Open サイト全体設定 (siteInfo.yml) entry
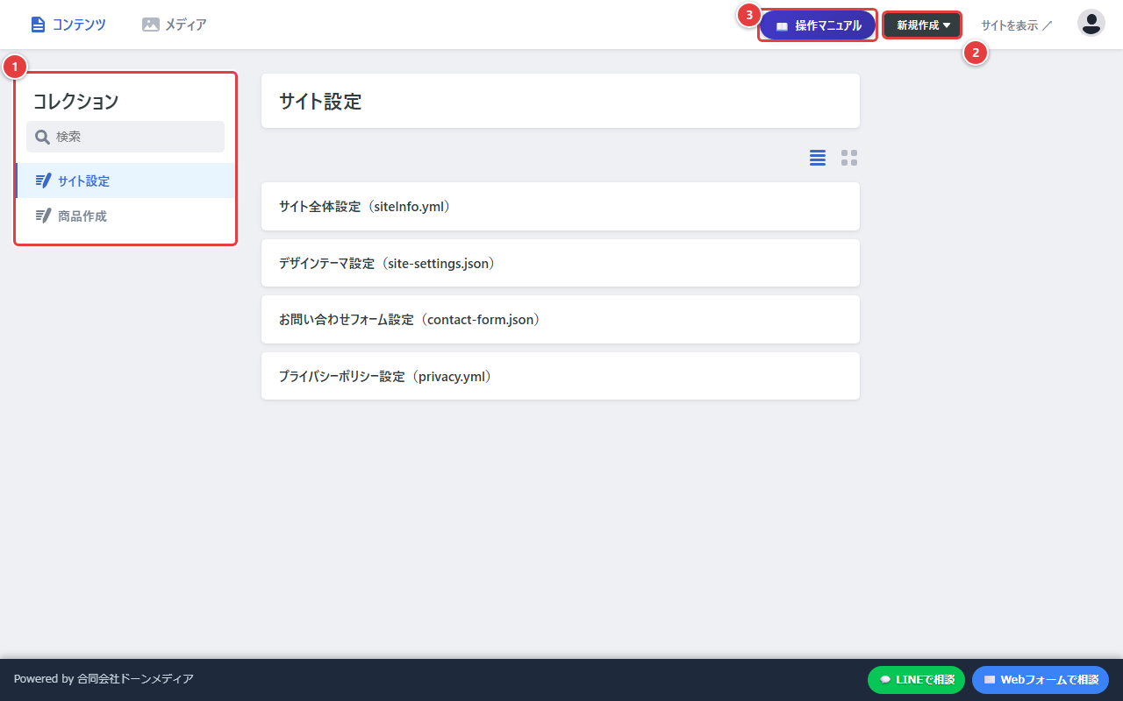This screenshot has width=1123, height=701. (561, 207)
